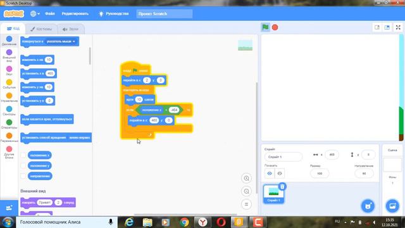This screenshot has height=228, width=405.
Task: Edit the -464 value in the condition
Action: coord(174,110)
